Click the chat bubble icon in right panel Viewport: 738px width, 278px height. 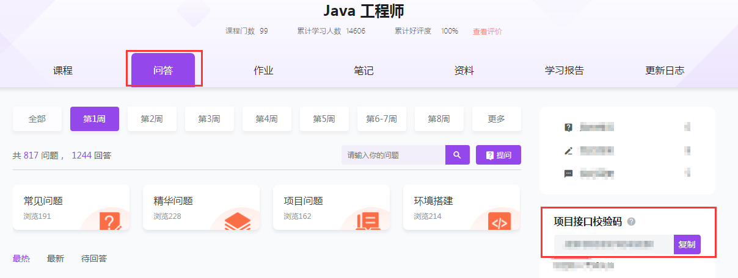[569, 174]
